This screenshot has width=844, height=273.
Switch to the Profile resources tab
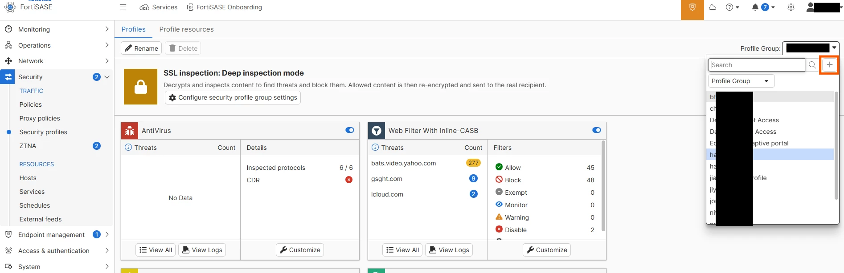tap(186, 29)
